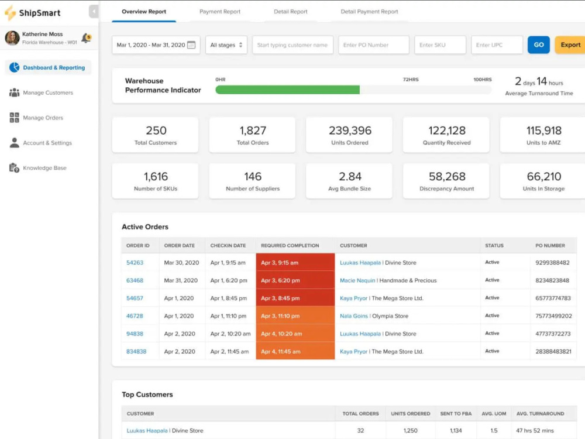
Task: Click PO number 9299388482
Action: click(553, 262)
